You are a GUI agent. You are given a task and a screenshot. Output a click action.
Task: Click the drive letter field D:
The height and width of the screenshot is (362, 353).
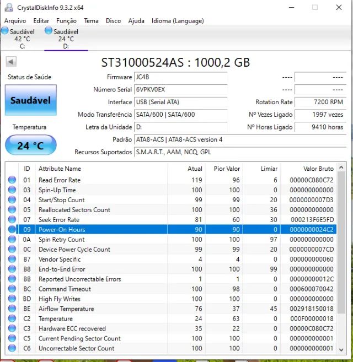click(x=180, y=127)
